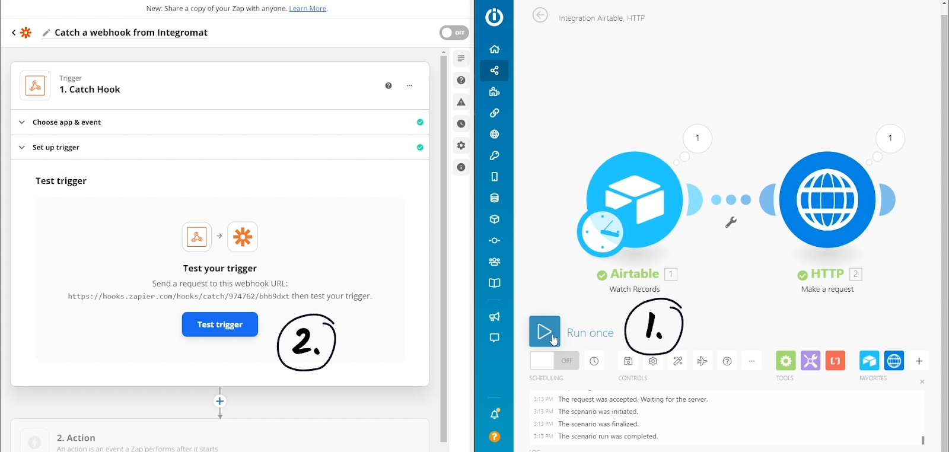Open the Docs book icon in the sidebar
This screenshot has height=452, width=949.
pyautogui.click(x=494, y=283)
